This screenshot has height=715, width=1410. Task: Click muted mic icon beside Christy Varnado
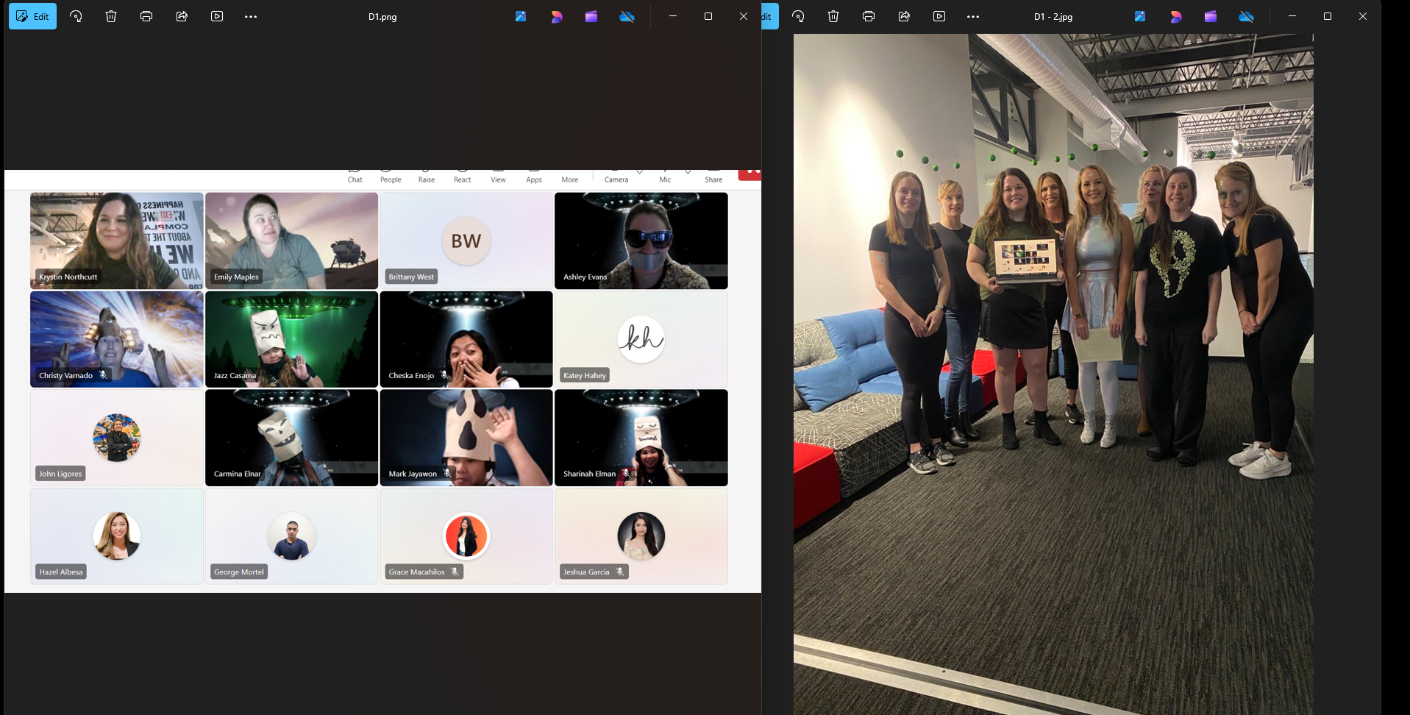point(103,375)
